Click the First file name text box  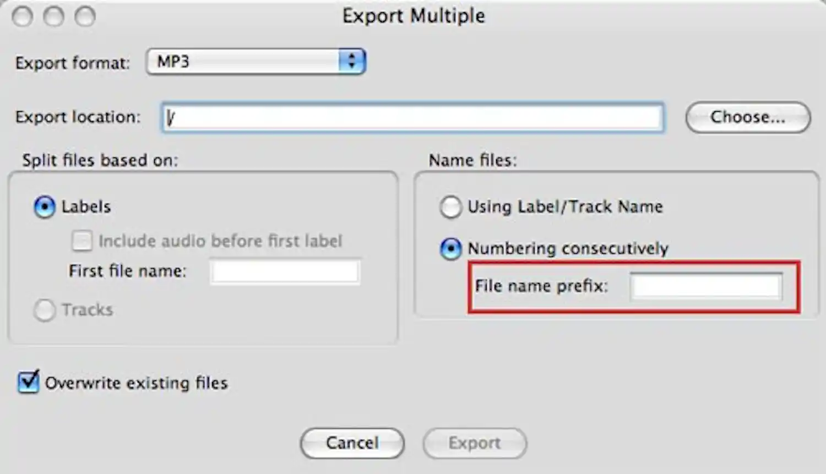[x=284, y=271]
